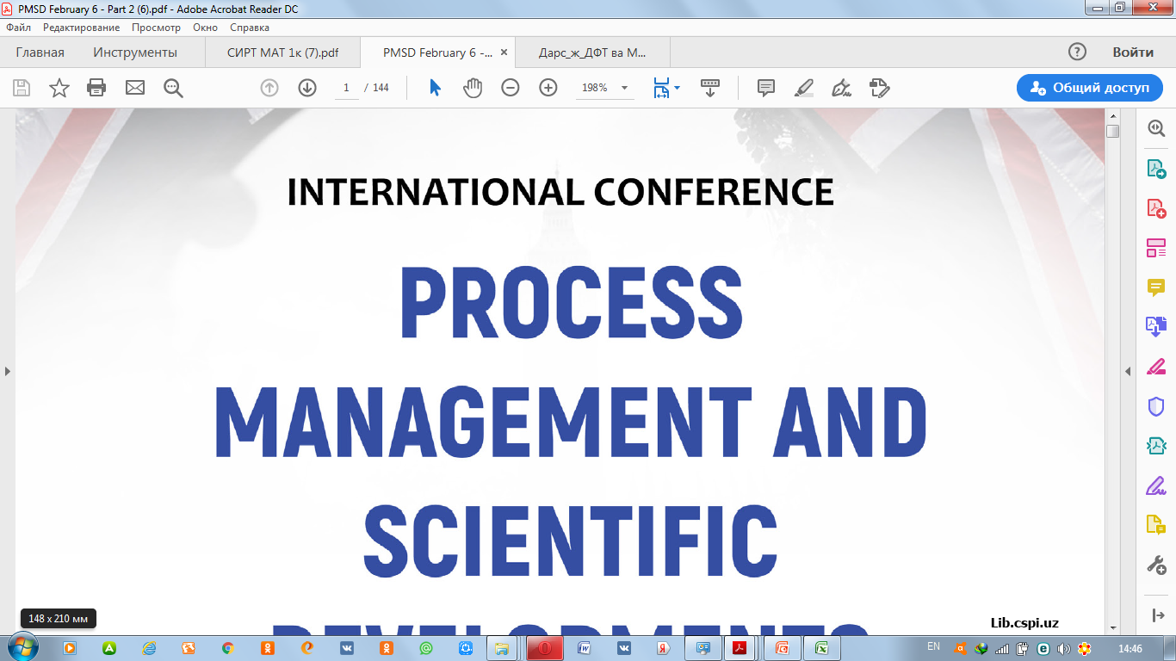Zoom out with the minus icon
This screenshot has width=1176, height=661.
click(x=511, y=88)
